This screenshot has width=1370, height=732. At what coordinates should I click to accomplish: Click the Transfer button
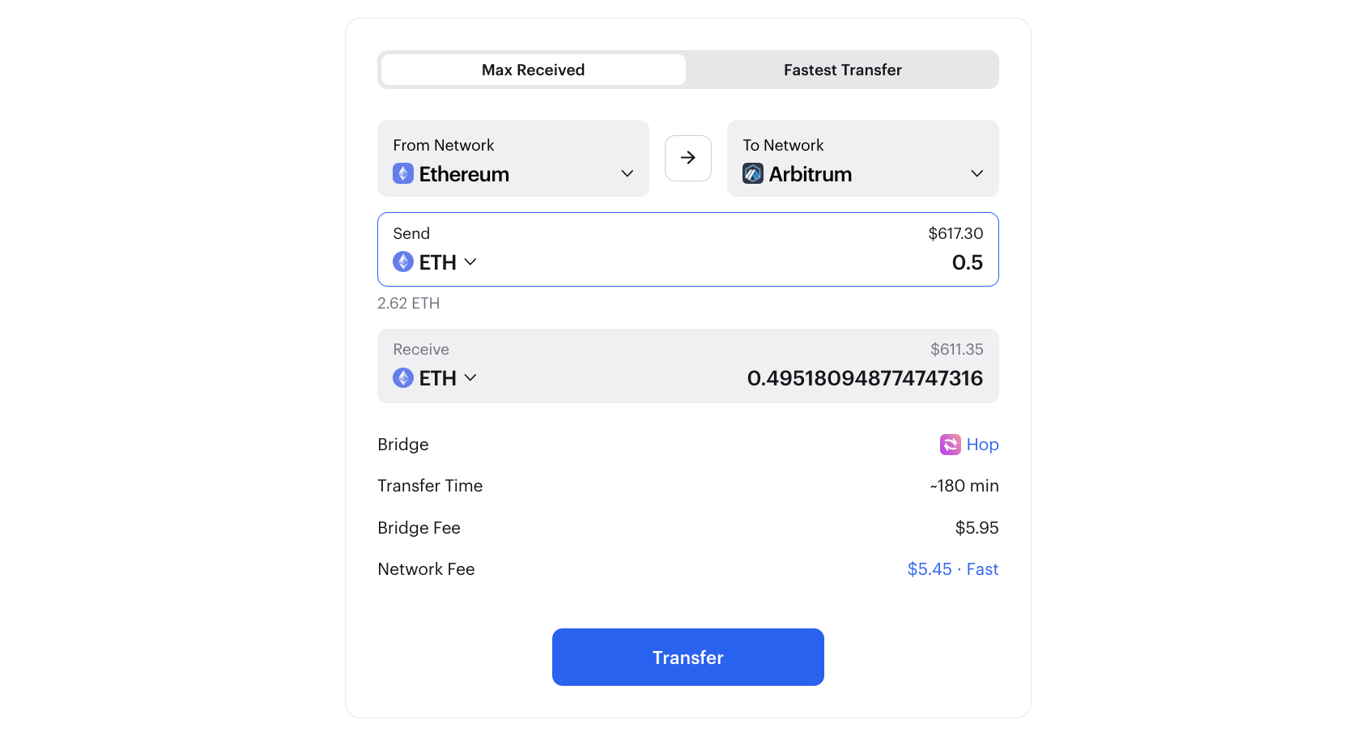click(x=688, y=658)
